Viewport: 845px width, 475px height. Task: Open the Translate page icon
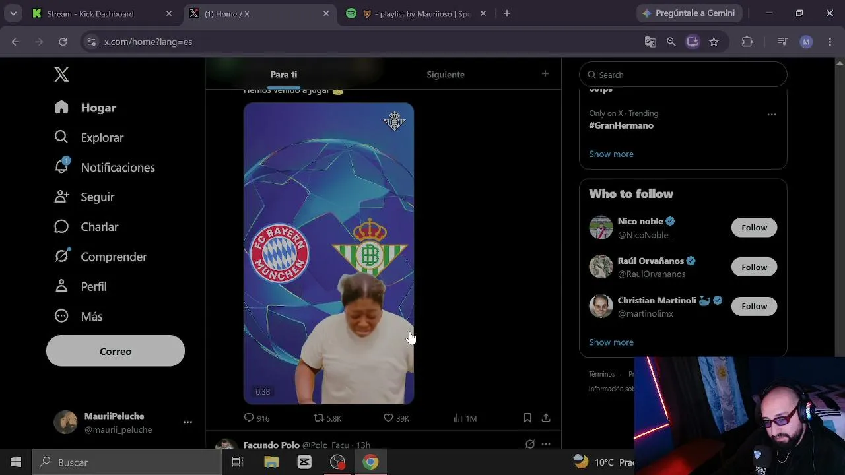(x=650, y=42)
